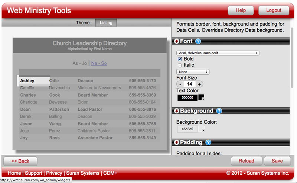This screenshot has width=297, height=183.
Task: Increase font size with plus button
Action: 199,84
